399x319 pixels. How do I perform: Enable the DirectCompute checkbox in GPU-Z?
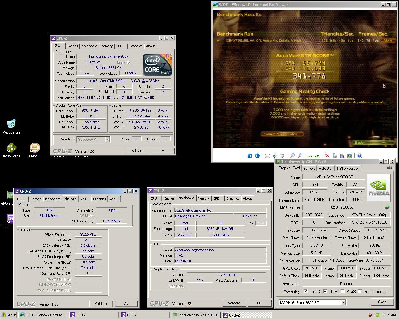tap(360, 292)
